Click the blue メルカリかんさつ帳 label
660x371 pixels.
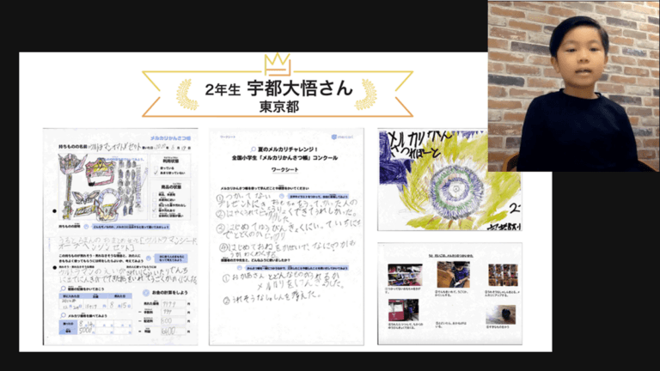pos(170,138)
